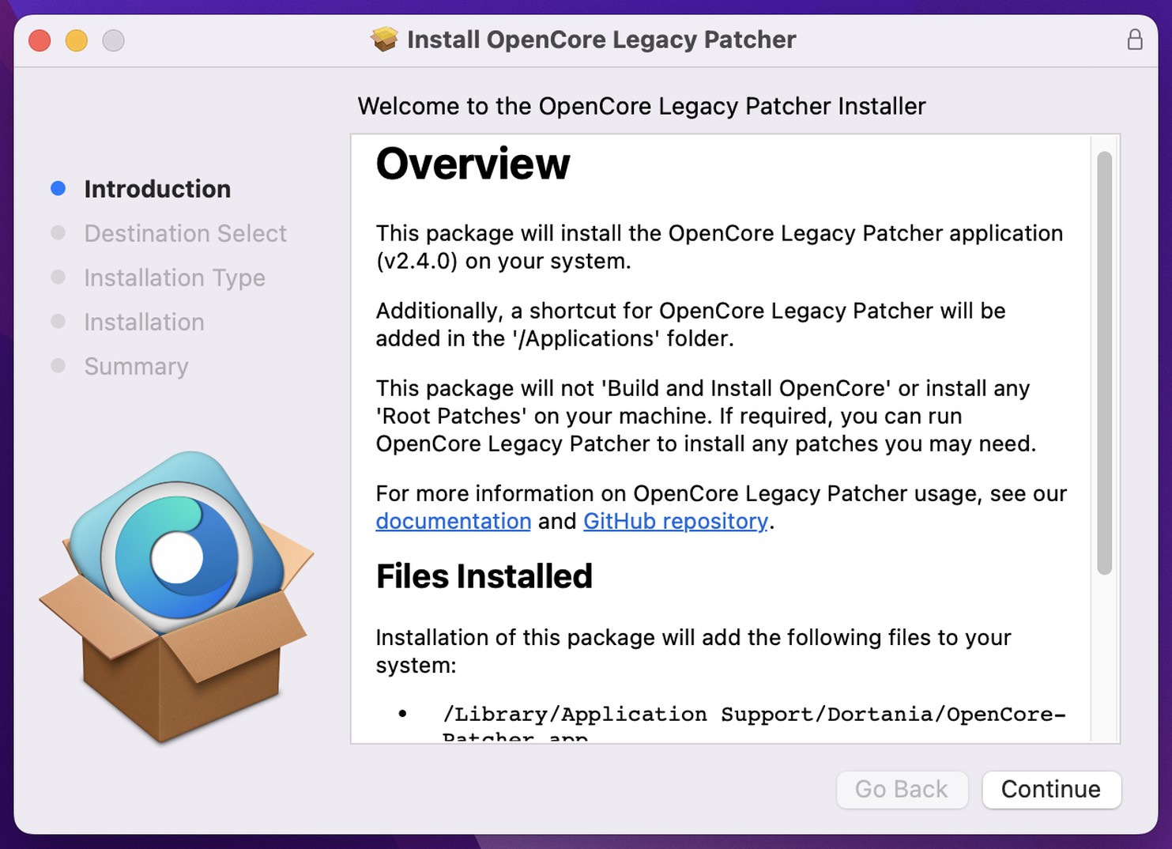This screenshot has height=849, width=1172.
Task: Click the overview pane scrollbar thumb
Action: (x=1104, y=364)
